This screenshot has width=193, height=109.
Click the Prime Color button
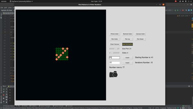[x=115, y=34]
